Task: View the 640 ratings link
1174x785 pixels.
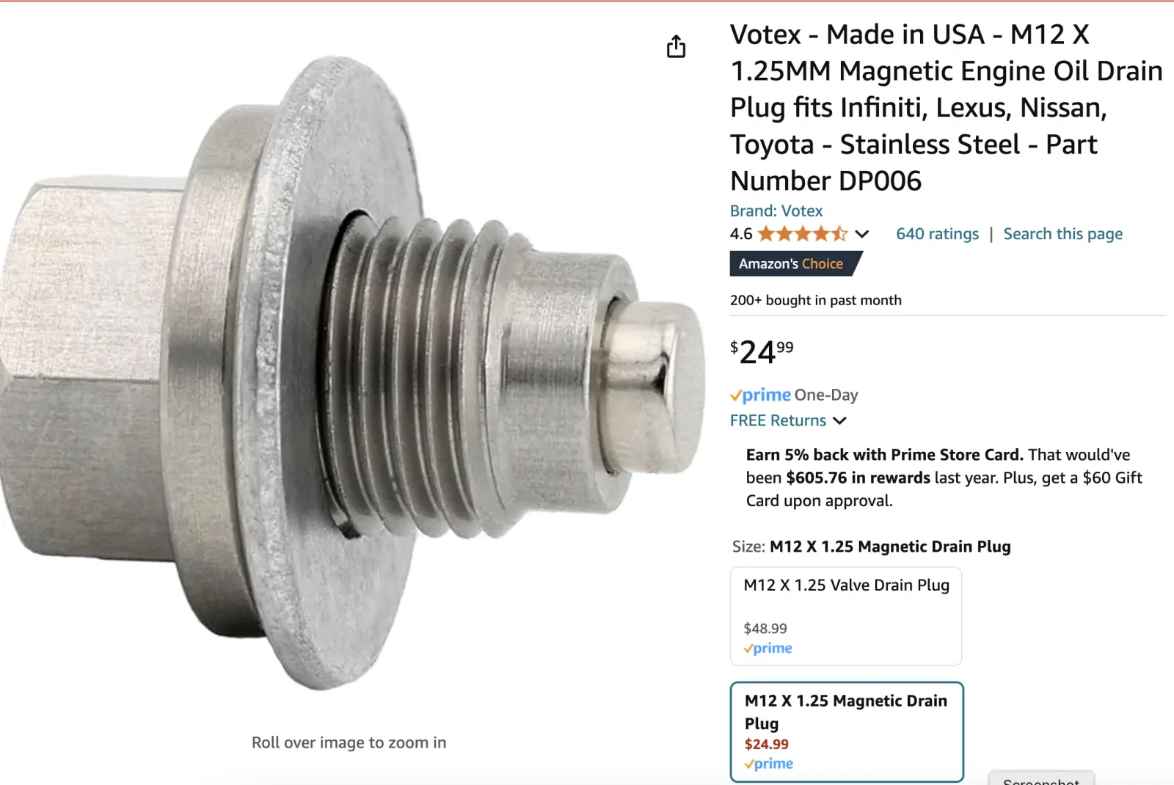Action: [937, 234]
